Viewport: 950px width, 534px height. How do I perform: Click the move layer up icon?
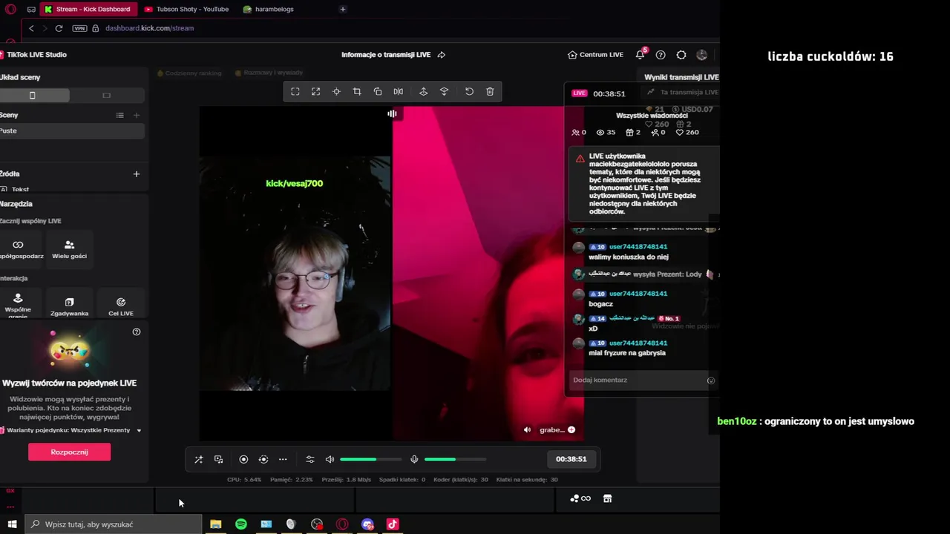point(423,91)
